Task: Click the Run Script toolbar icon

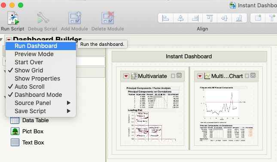Action: coord(13,18)
